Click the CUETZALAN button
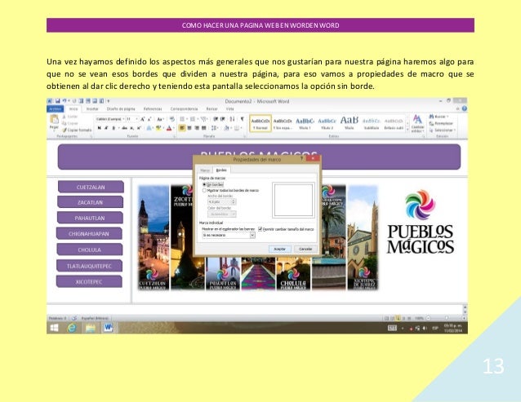This screenshot has width=521, height=402. click(x=91, y=187)
